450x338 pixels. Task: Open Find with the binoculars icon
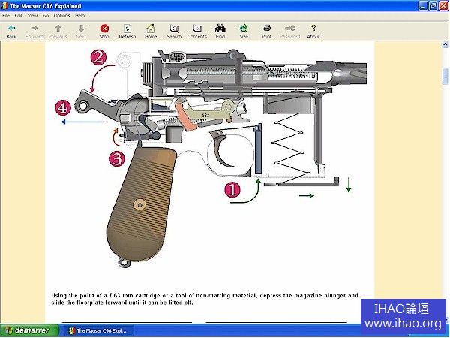coord(220,29)
